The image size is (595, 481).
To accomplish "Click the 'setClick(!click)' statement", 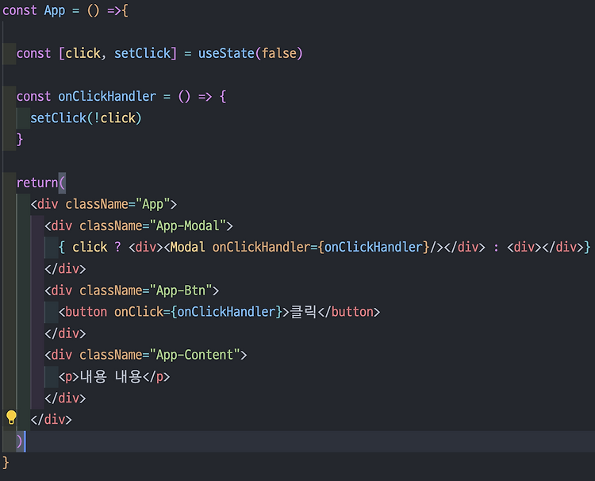I will [x=86, y=118].
